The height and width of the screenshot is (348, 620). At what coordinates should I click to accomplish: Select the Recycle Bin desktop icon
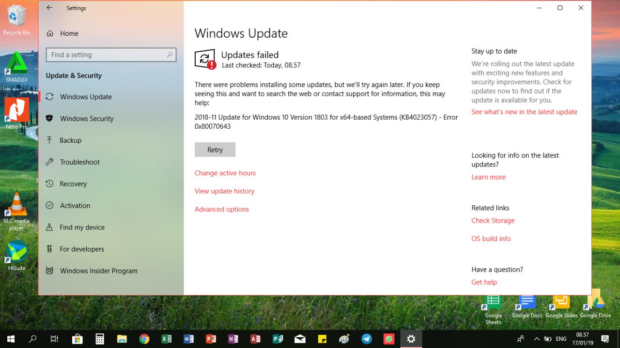[17, 20]
